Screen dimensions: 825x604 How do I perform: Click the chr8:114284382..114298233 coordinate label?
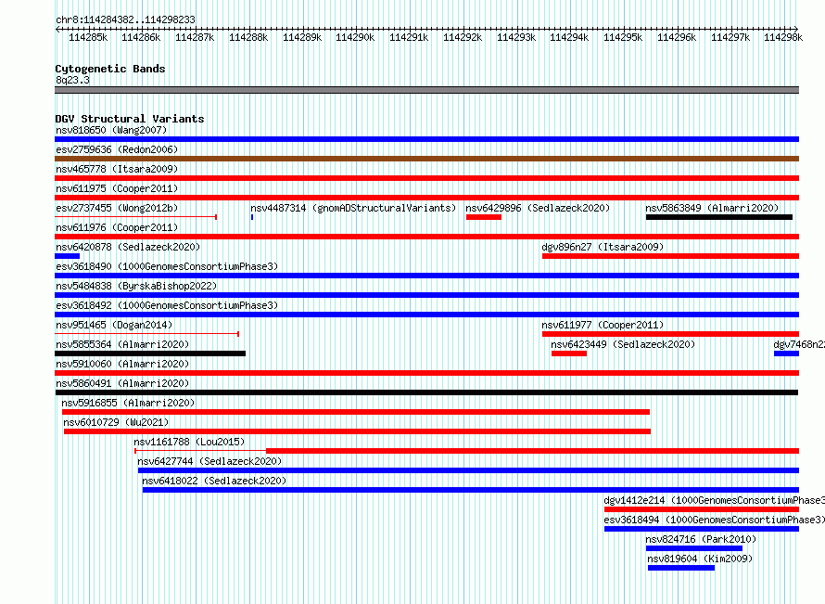pos(125,19)
